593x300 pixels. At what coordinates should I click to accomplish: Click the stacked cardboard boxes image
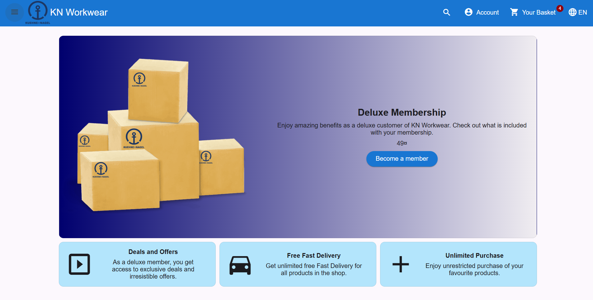pos(161,135)
